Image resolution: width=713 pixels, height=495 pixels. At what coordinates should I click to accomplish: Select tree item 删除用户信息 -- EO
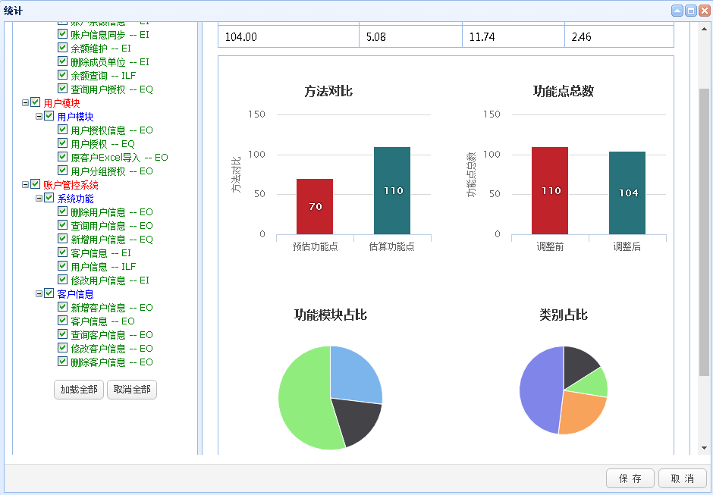coord(112,212)
